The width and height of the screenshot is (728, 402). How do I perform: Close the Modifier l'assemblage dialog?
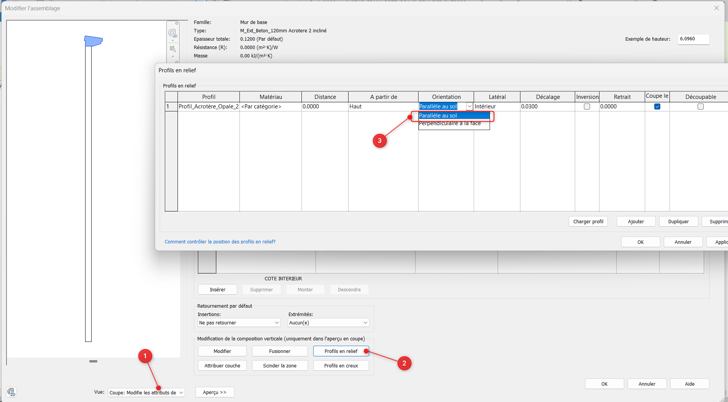click(716, 8)
